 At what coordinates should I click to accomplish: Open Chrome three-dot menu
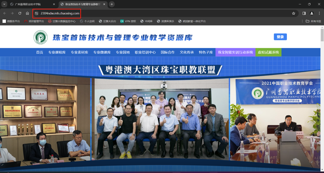319,13
